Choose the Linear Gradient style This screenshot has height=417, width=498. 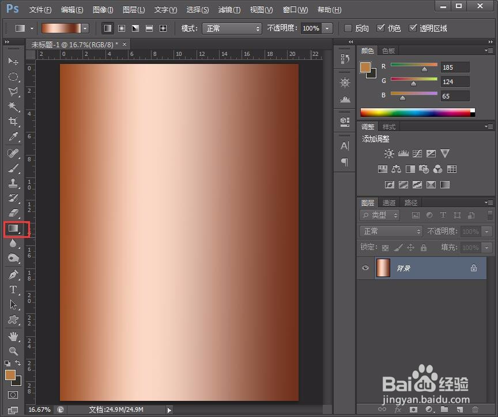pos(108,28)
